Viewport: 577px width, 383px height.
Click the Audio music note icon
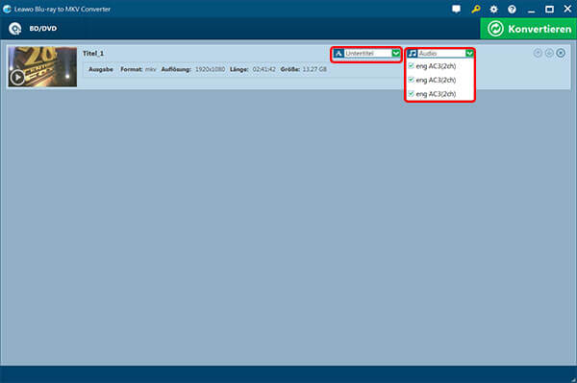click(413, 54)
